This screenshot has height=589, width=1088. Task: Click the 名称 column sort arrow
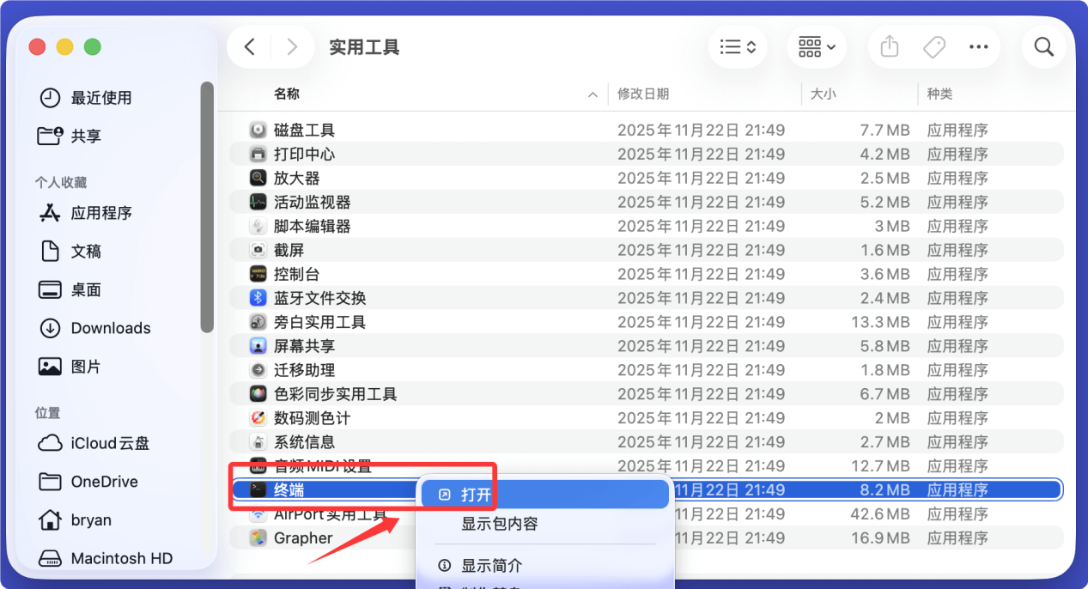point(592,94)
